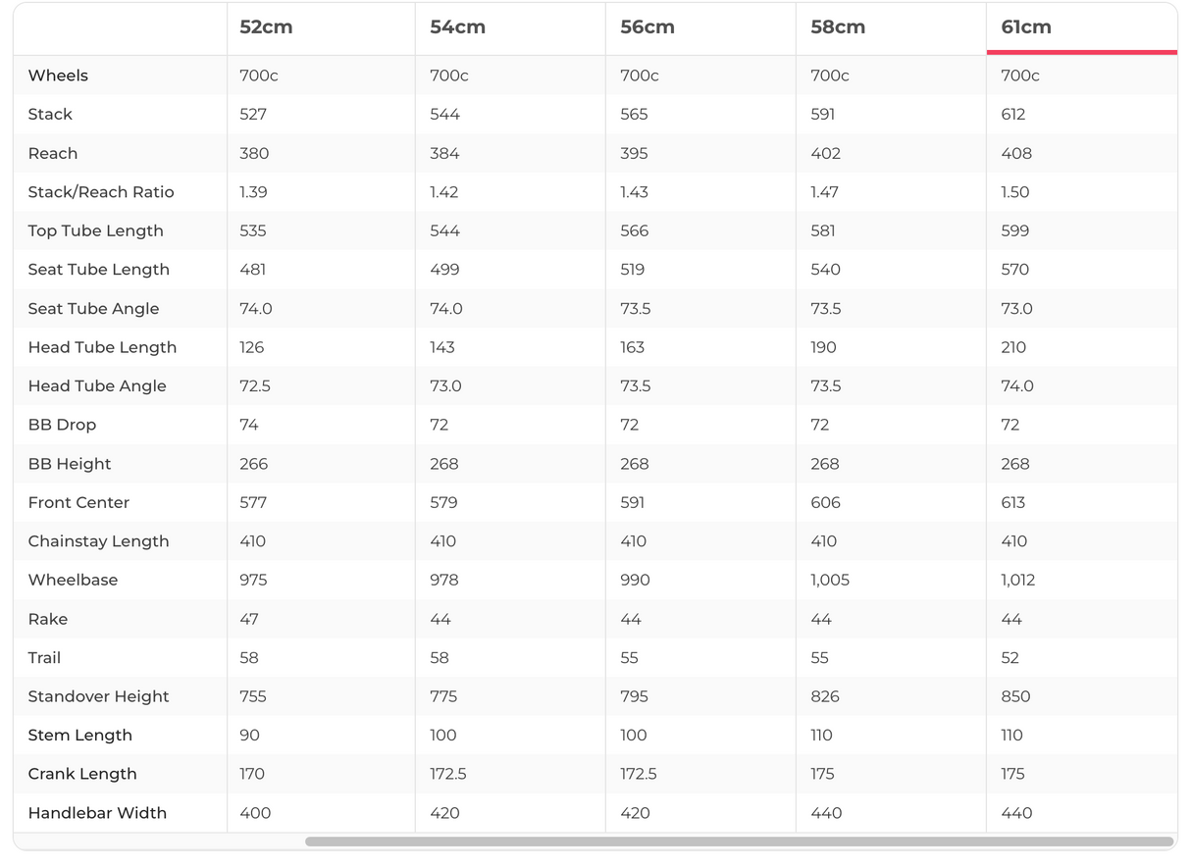The width and height of the screenshot is (1191, 866).
Task: Click the 826 Standover Height value
Action: (825, 696)
